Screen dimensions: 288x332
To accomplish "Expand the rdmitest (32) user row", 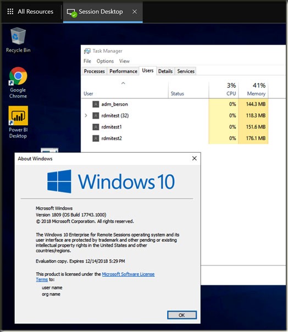I will click(x=86, y=115).
